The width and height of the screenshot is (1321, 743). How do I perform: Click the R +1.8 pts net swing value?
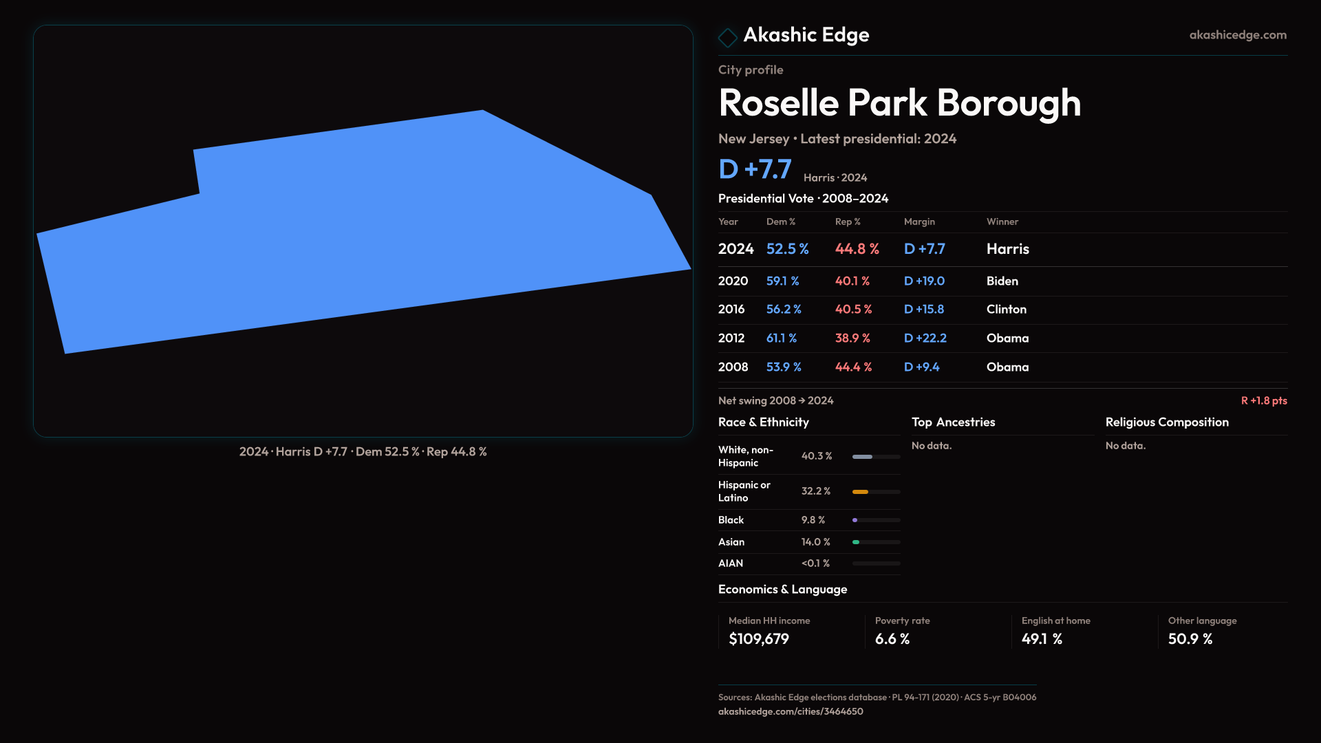click(1263, 401)
